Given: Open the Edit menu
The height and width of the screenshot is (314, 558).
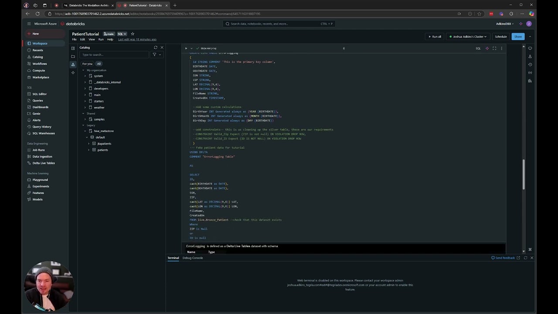Looking at the screenshot, I should 82,39.
